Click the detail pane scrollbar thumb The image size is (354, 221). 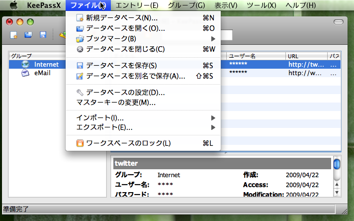337,164
